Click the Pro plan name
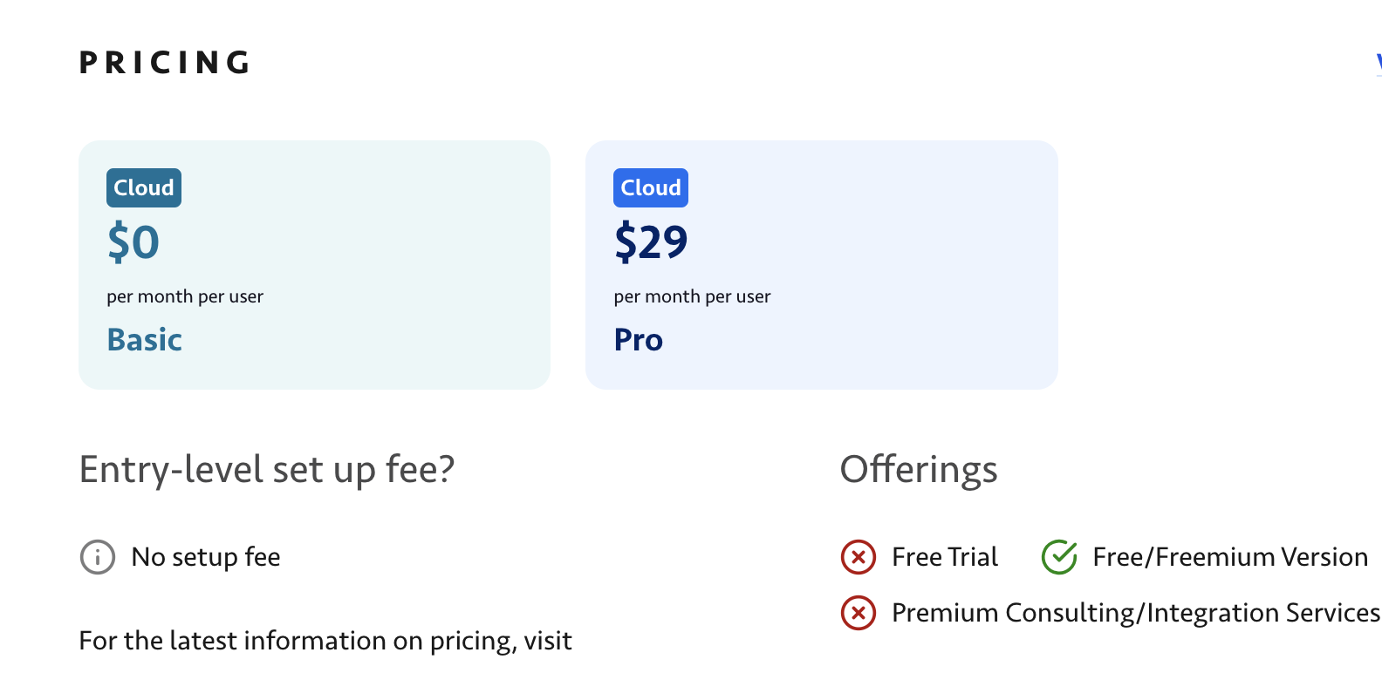This screenshot has width=1382, height=673. [x=639, y=340]
